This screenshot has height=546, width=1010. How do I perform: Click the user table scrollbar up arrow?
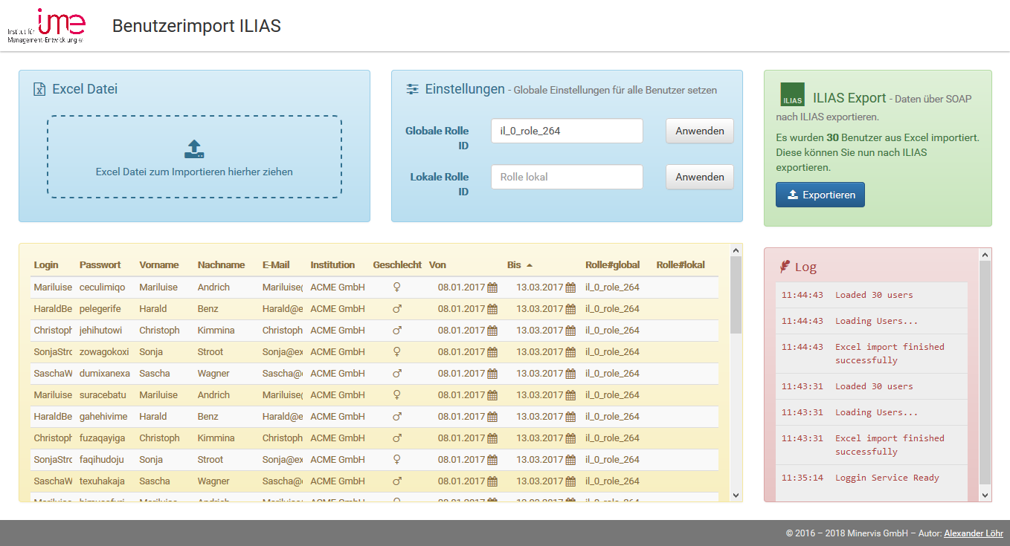736,250
